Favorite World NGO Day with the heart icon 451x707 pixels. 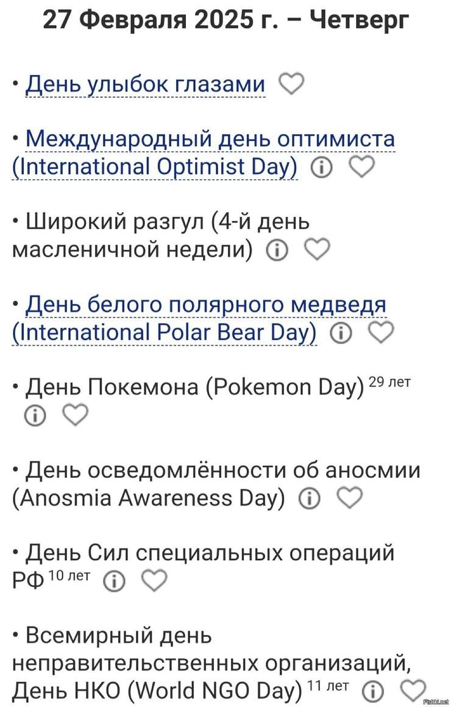click(x=413, y=690)
